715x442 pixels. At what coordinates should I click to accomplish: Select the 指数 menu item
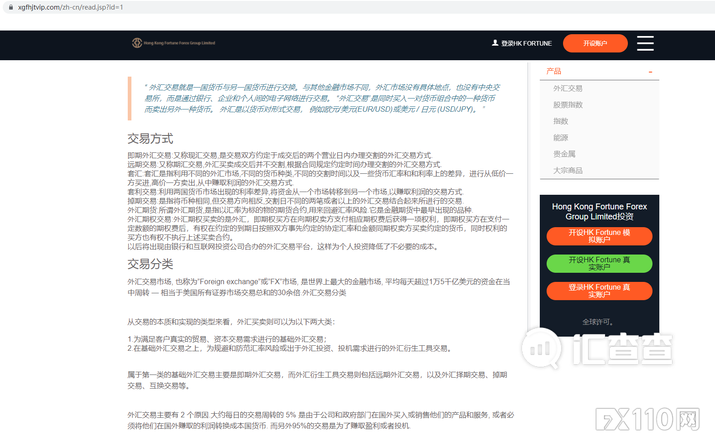click(561, 121)
